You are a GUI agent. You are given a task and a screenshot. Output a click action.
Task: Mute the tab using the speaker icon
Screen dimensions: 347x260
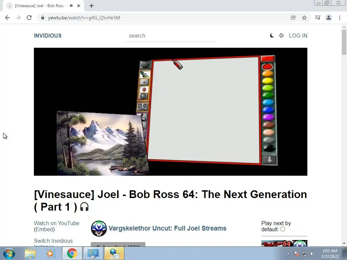(71, 6)
